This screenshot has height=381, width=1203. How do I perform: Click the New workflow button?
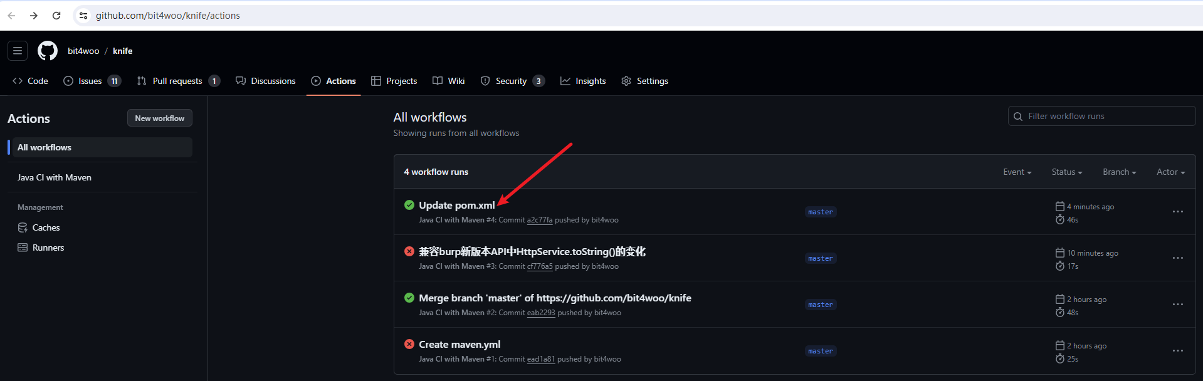160,118
